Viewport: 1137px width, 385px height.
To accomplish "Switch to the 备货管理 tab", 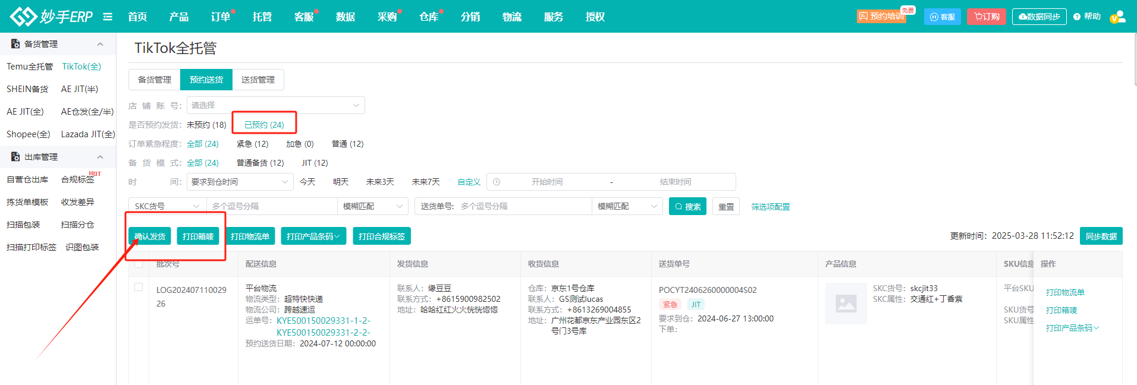I will (155, 80).
